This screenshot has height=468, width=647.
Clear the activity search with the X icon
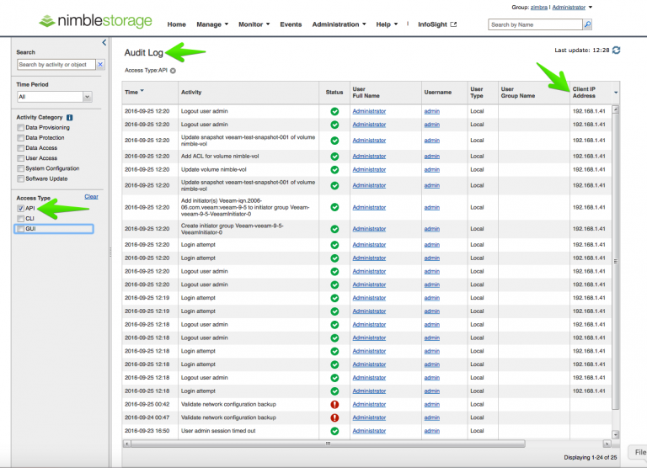tap(100, 64)
